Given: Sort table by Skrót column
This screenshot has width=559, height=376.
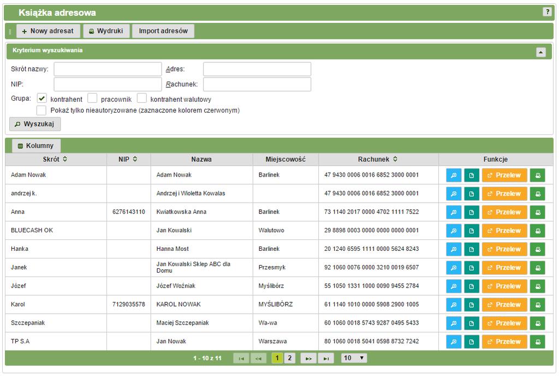Looking at the screenshot, I should click(65, 159).
